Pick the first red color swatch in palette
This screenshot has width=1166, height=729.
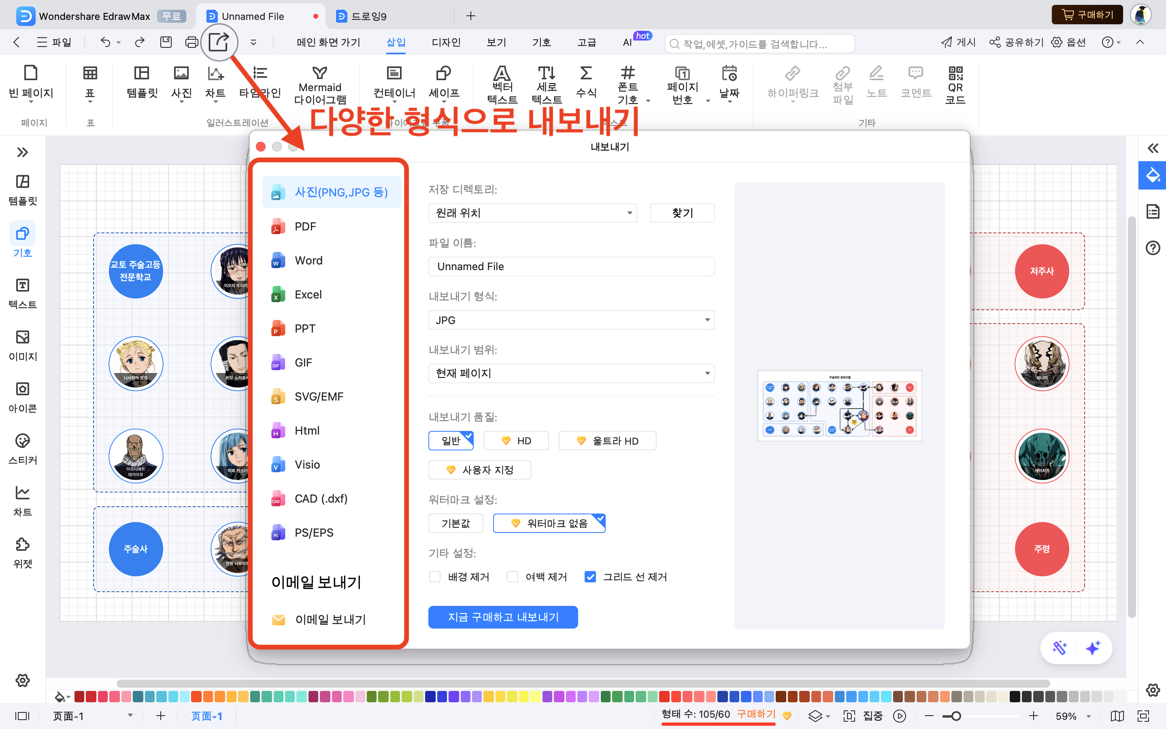point(79,696)
